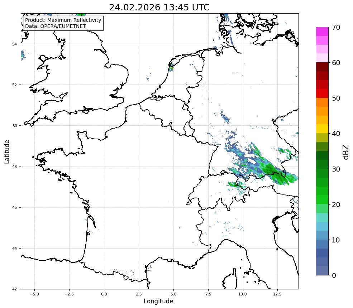
Task: Click the 70 colorbar tick label
Action: point(336,28)
